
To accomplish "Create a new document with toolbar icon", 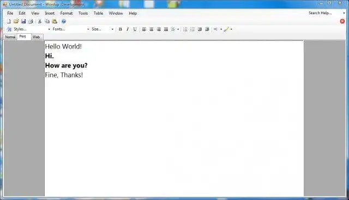I will (9, 21).
